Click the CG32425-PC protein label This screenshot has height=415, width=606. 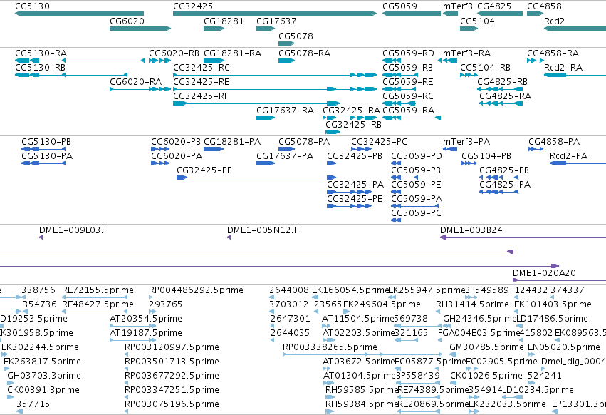tap(379, 142)
